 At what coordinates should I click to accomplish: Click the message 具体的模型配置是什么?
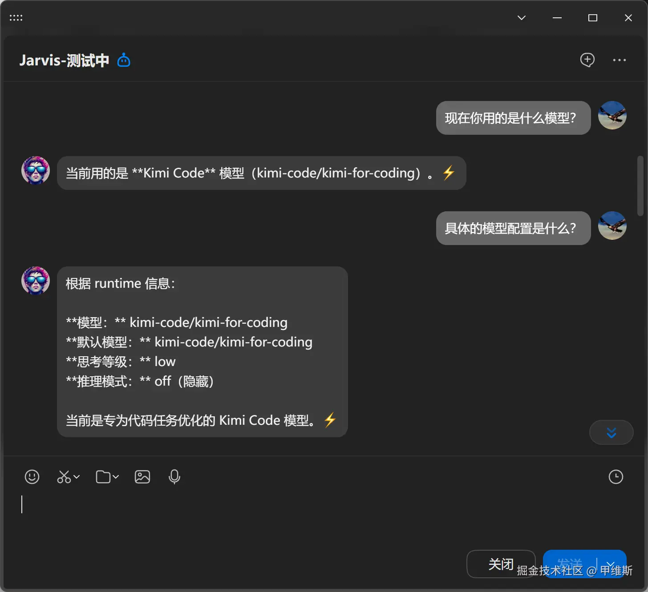point(513,228)
